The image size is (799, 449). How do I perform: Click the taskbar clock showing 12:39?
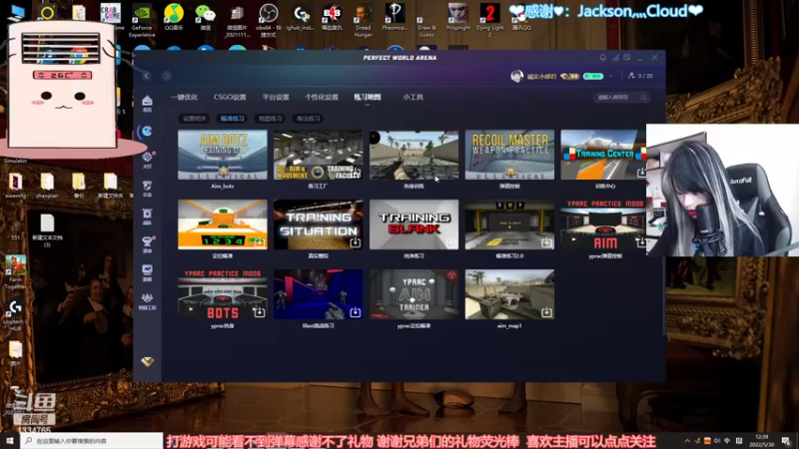(x=762, y=441)
